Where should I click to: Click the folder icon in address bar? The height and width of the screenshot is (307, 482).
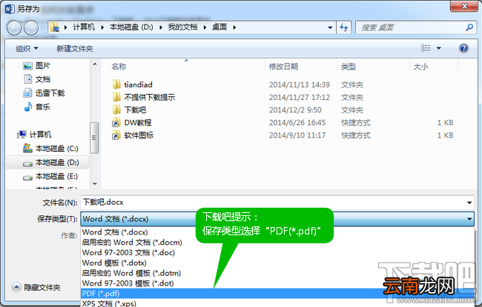click(x=55, y=27)
